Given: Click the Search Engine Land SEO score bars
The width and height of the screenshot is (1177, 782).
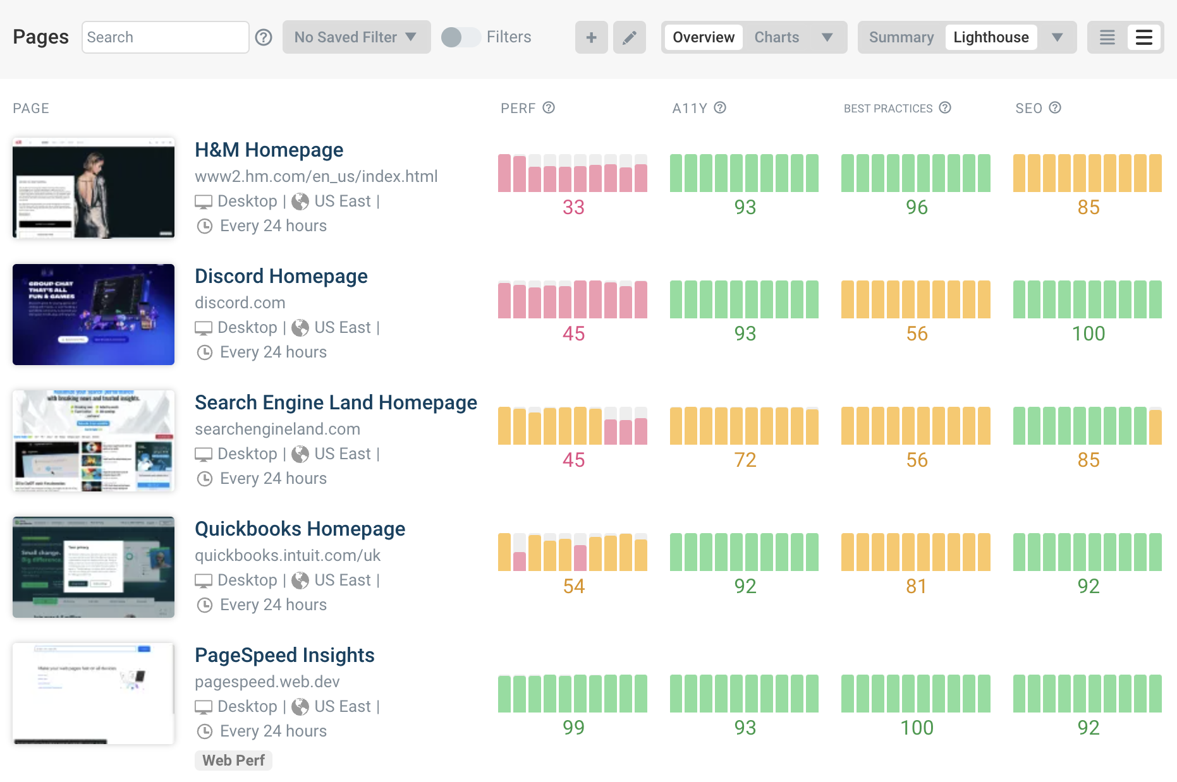Looking at the screenshot, I should click(x=1087, y=426).
